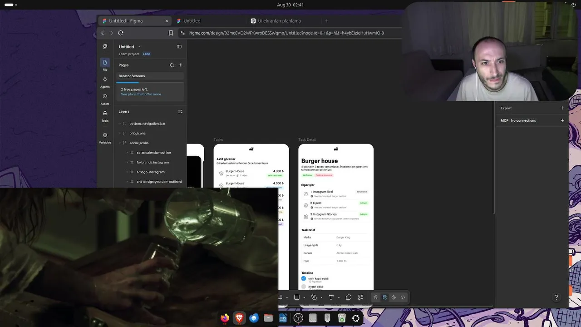Image resolution: width=581 pixels, height=327 pixels.
Task: Expand the solar:calendar-outline layer
Action: 127,153
